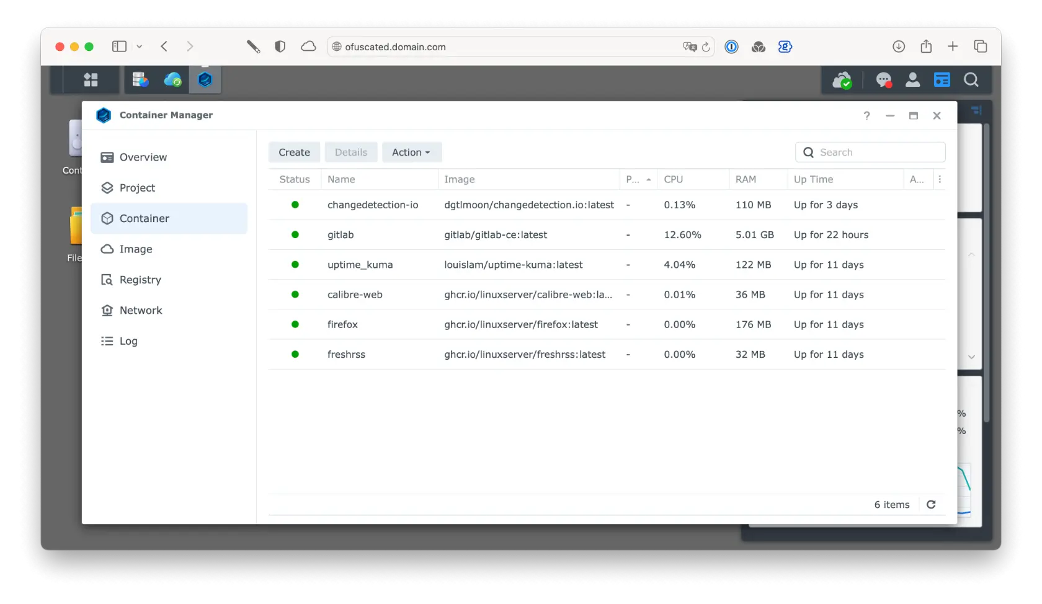Click the column options three-dot menu
The width and height of the screenshot is (1042, 604).
[x=940, y=179]
